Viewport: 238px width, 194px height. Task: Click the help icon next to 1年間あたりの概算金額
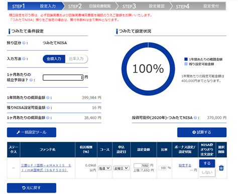(48, 98)
